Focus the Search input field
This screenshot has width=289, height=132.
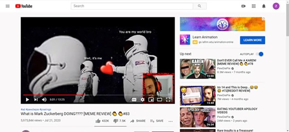click(132, 6)
